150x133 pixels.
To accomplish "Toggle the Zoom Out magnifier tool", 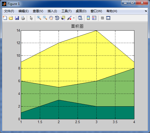I will point(45,18).
